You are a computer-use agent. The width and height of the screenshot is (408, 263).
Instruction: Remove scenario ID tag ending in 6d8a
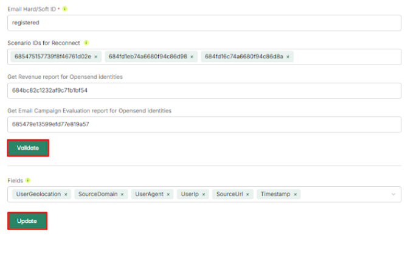[x=289, y=57]
